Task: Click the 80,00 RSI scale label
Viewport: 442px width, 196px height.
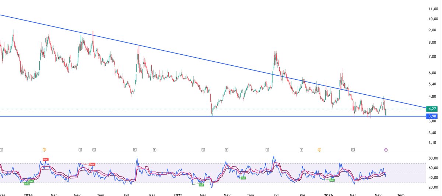Action: [433, 158]
